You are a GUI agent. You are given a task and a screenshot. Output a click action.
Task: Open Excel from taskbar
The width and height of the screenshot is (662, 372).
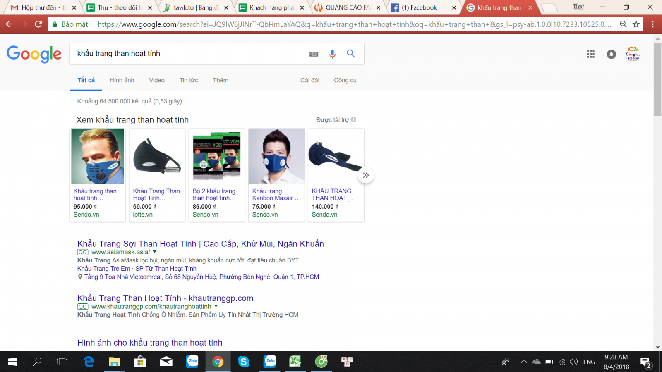(x=295, y=362)
